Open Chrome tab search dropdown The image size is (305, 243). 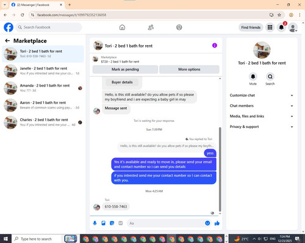point(4,5)
